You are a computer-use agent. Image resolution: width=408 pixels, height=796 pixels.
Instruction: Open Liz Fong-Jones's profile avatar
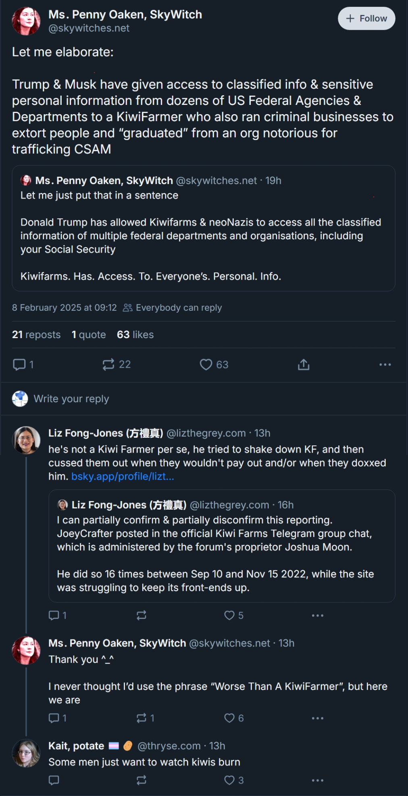pyautogui.click(x=26, y=440)
